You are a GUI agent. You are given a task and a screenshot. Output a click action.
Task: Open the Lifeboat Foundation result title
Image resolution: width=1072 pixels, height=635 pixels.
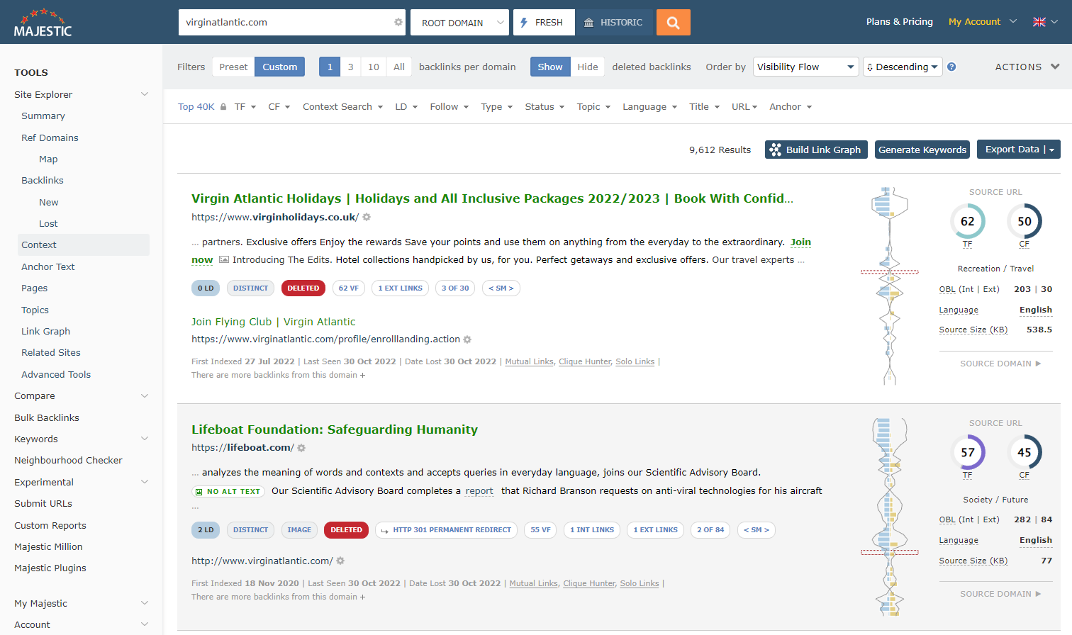click(x=335, y=429)
